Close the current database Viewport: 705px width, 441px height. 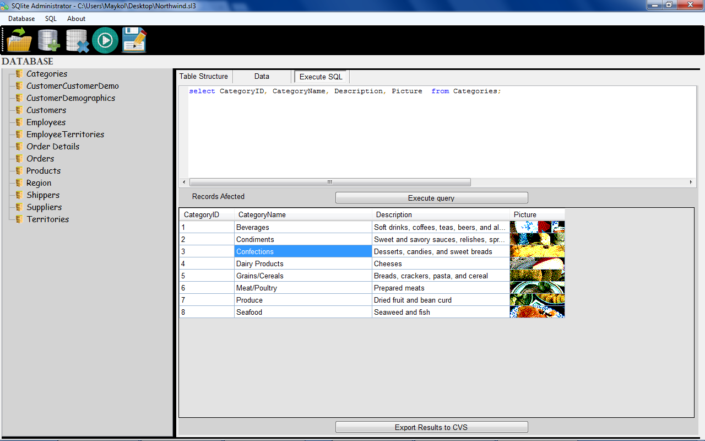tap(77, 39)
